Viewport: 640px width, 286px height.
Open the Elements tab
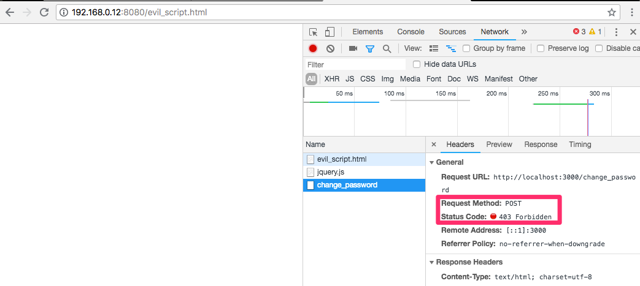click(x=368, y=32)
